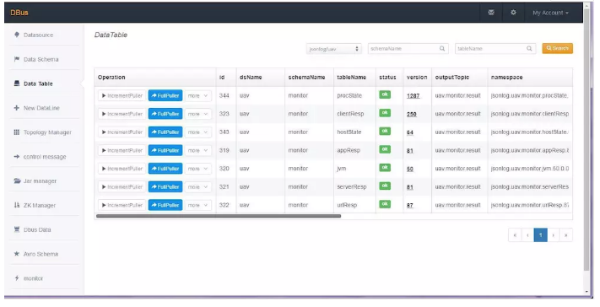Expand the more dropdown for procState row
600x307 pixels.
(x=197, y=95)
